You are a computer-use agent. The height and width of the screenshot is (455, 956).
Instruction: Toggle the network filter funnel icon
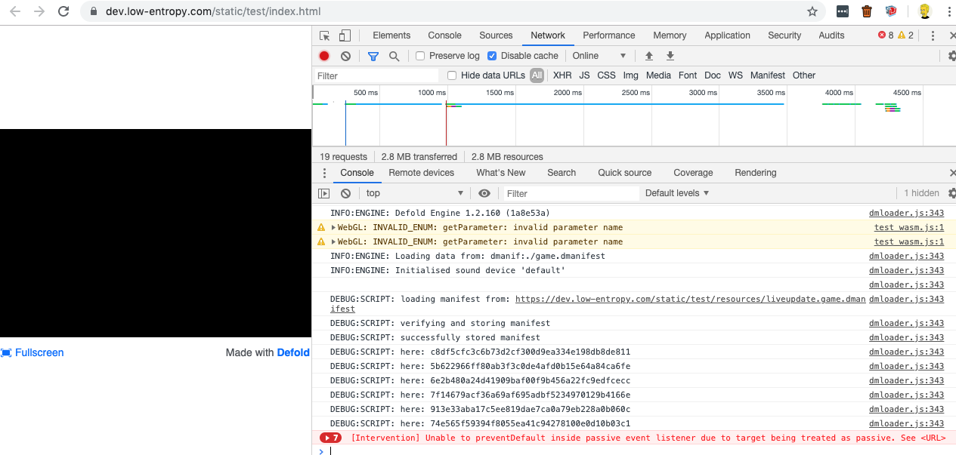click(x=373, y=56)
